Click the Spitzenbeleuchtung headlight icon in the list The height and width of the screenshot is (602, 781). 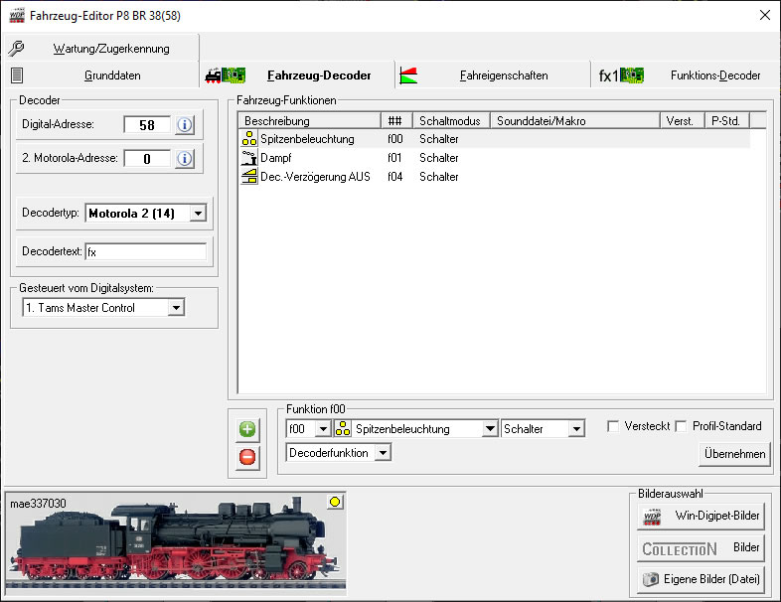[249, 139]
